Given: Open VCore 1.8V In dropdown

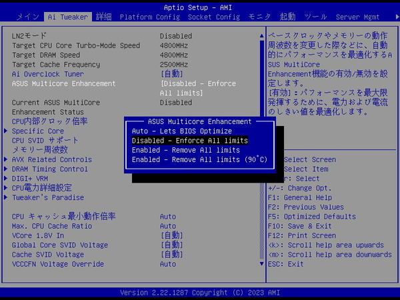Looking at the screenshot, I should (x=172, y=235).
